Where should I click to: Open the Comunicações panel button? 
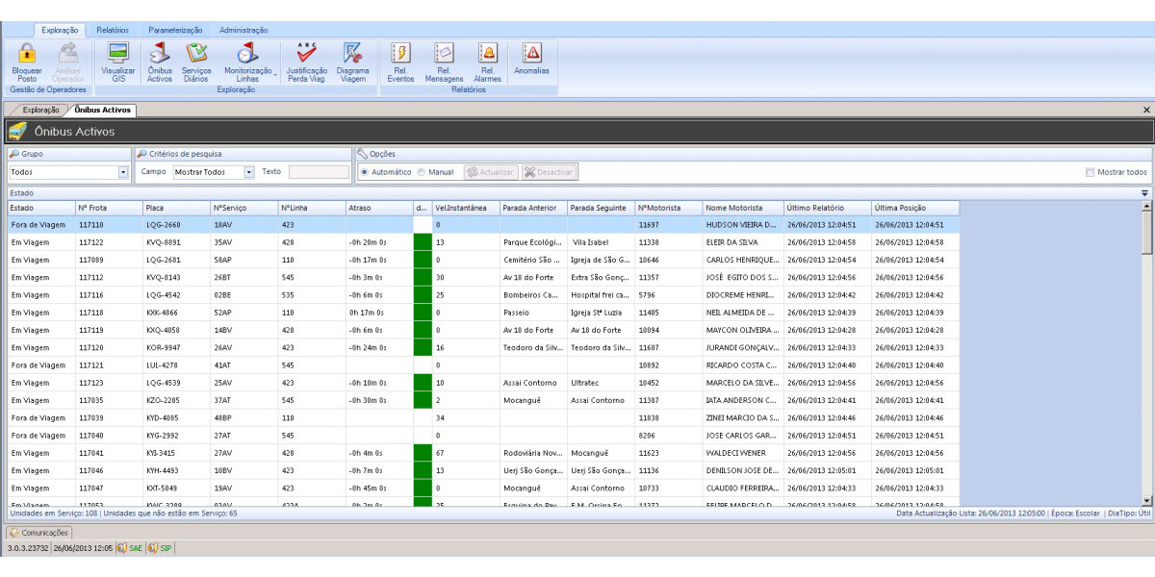click(x=38, y=532)
